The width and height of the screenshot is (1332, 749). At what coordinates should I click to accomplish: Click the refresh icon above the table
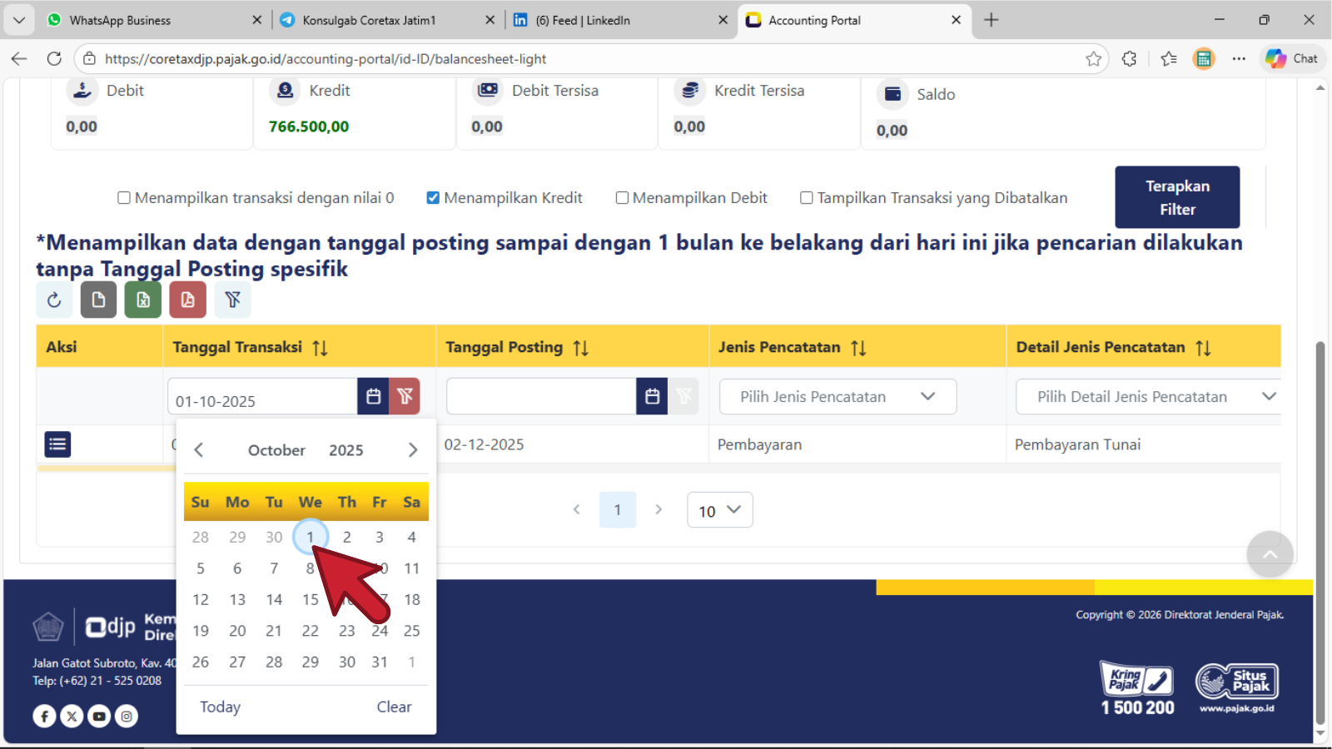(54, 300)
